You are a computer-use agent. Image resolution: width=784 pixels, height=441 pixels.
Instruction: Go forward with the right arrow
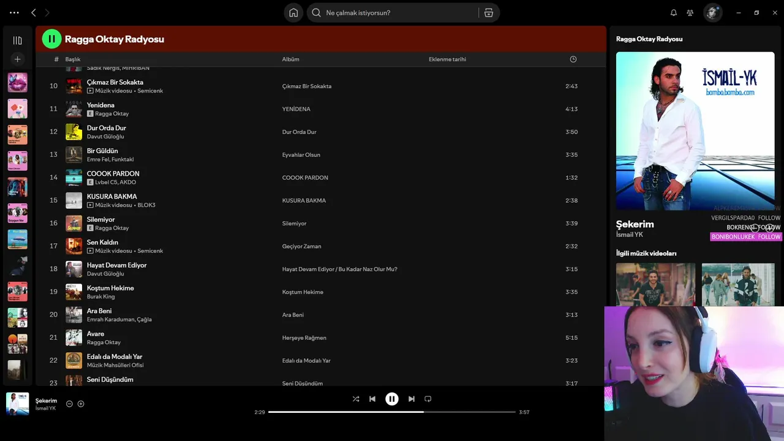point(47,12)
